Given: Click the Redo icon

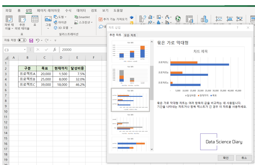Looking at the screenshot, I should pyautogui.click(x=47, y=40).
